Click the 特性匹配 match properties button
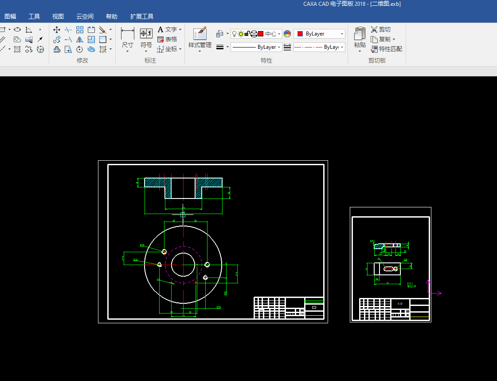Image resolution: width=497 pixels, height=381 pixels. click(386, 49)
